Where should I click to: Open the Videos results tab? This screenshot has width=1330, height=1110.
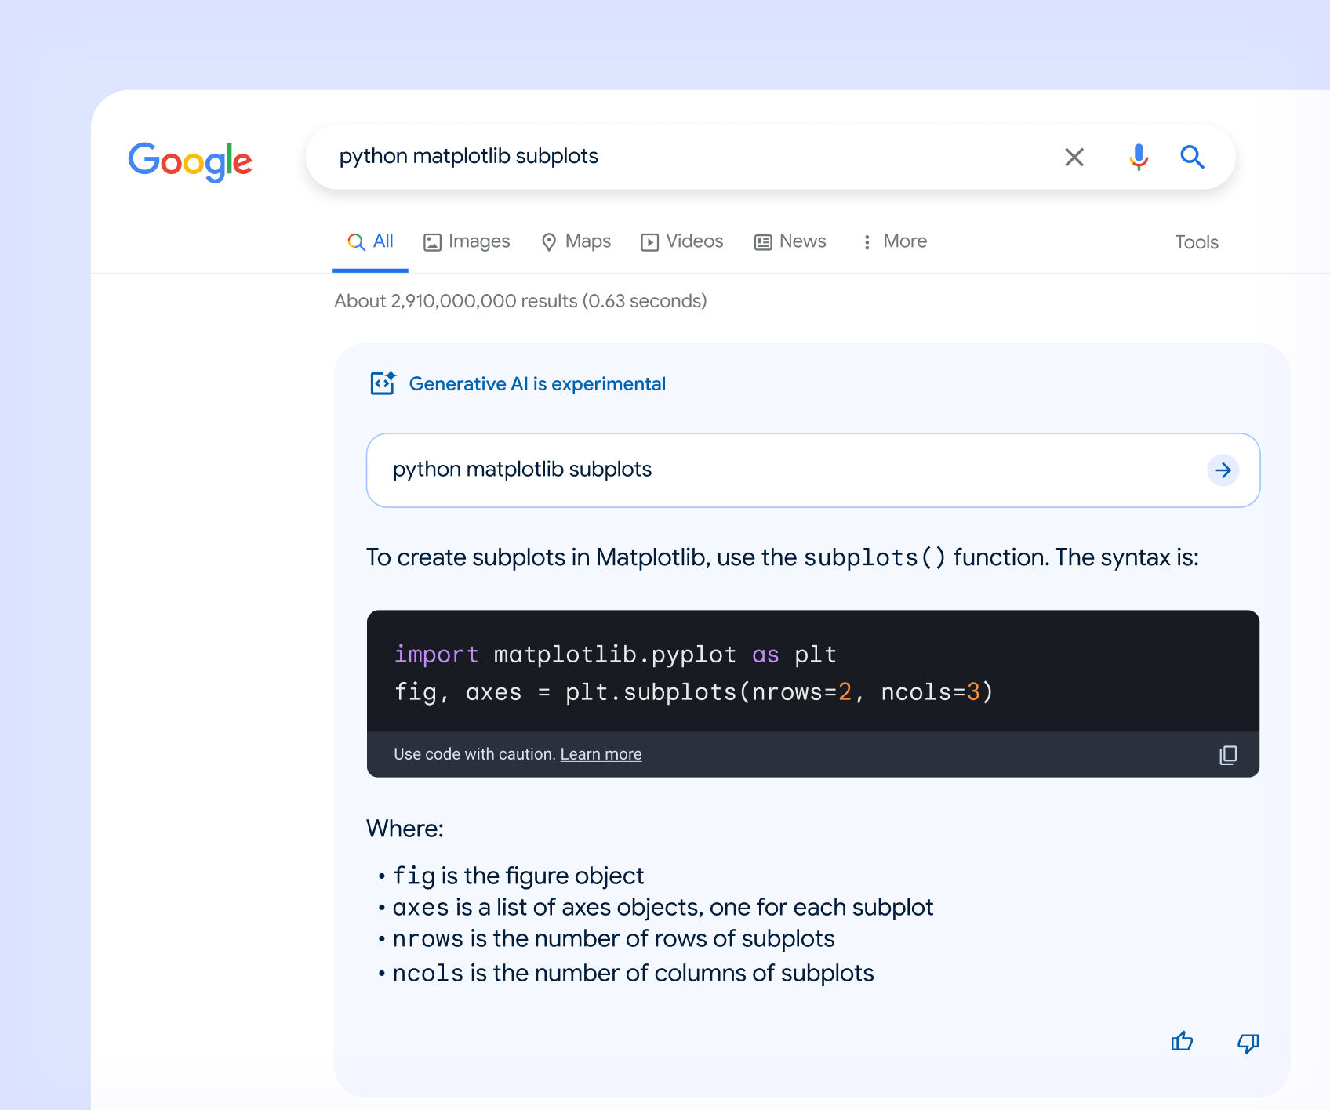pyautogui.click(x=682, y=241)
